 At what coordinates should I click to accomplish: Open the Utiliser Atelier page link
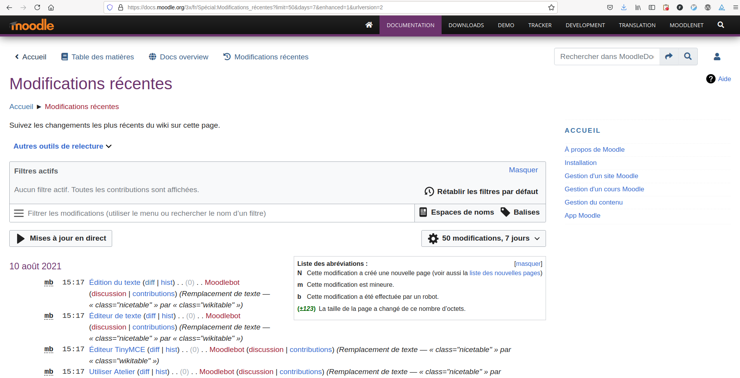pos(112,372)
